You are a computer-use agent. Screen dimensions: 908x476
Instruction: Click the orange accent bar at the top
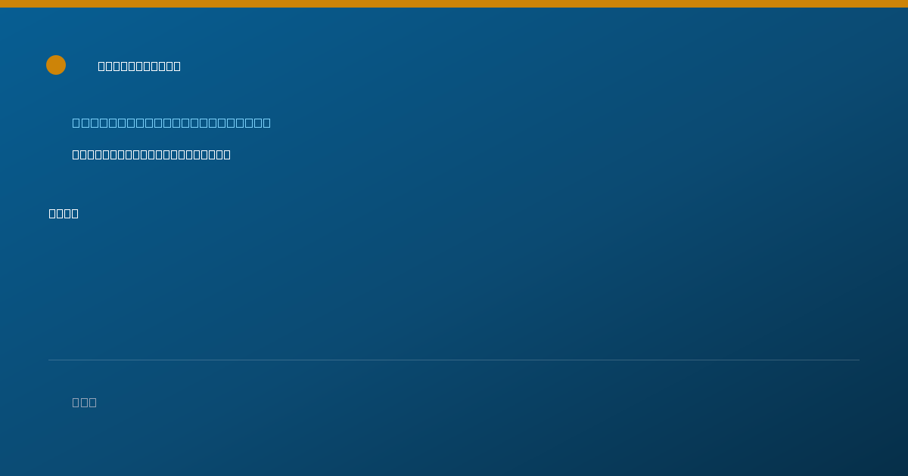(x=454, y=4)
